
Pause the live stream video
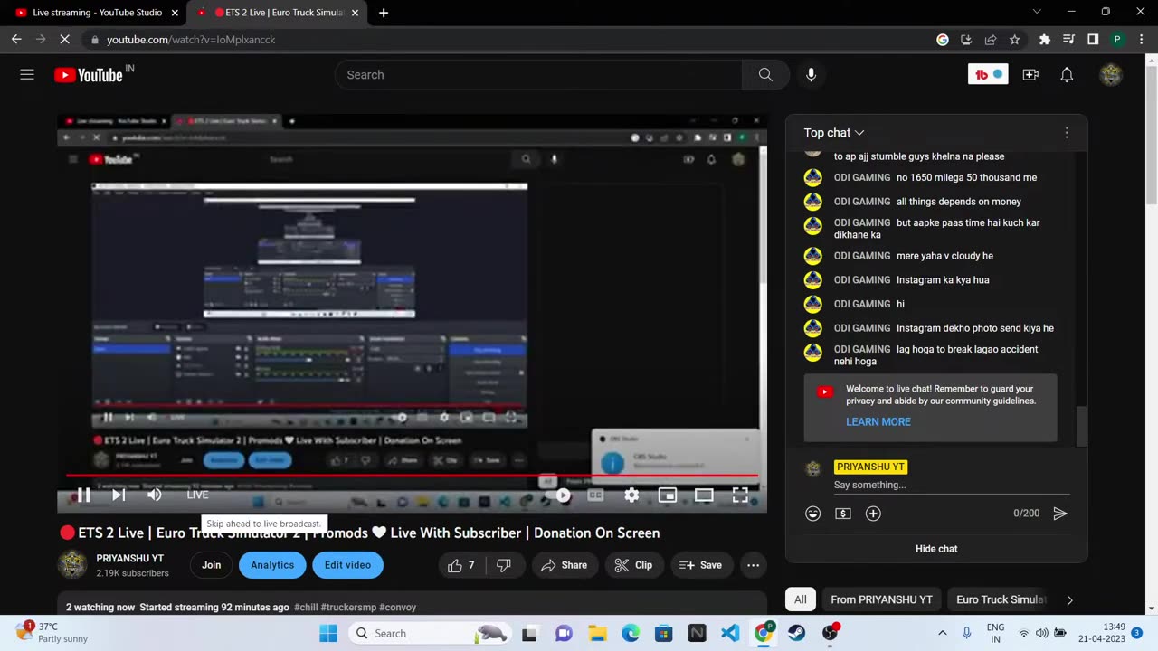click(x=83, y=495)
